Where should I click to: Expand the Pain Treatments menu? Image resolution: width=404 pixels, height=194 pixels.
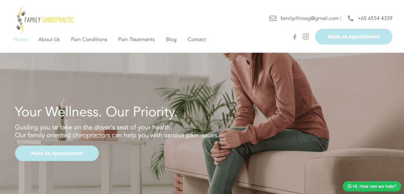click(x=137, y=39)
